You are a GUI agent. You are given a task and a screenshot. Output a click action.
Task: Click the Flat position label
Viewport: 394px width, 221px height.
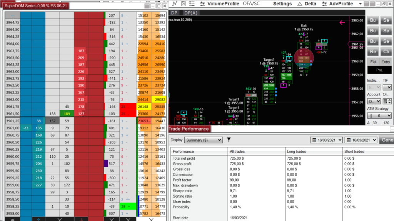click(373, 62)
